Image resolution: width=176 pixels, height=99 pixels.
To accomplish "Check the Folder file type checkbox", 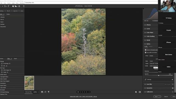I will (x=2, y=72).
